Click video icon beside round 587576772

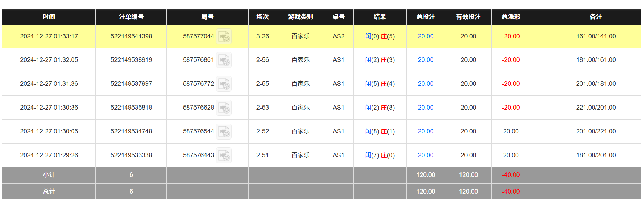pyautogui.click(x=224, y=84)
